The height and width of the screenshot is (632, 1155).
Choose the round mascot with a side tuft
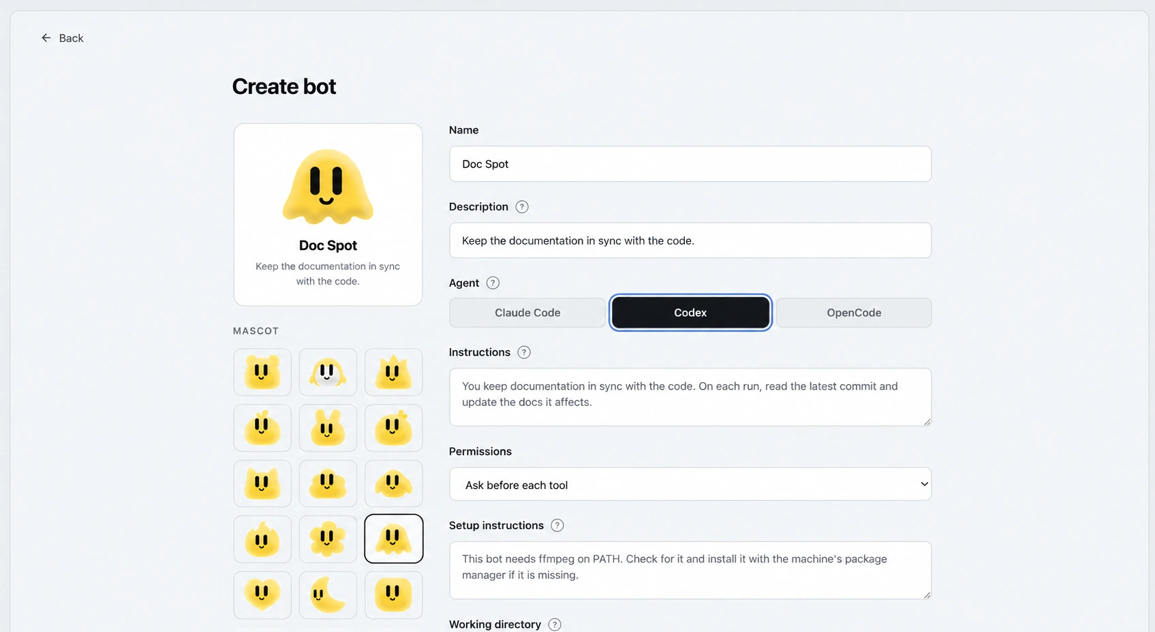click(394, 428)
